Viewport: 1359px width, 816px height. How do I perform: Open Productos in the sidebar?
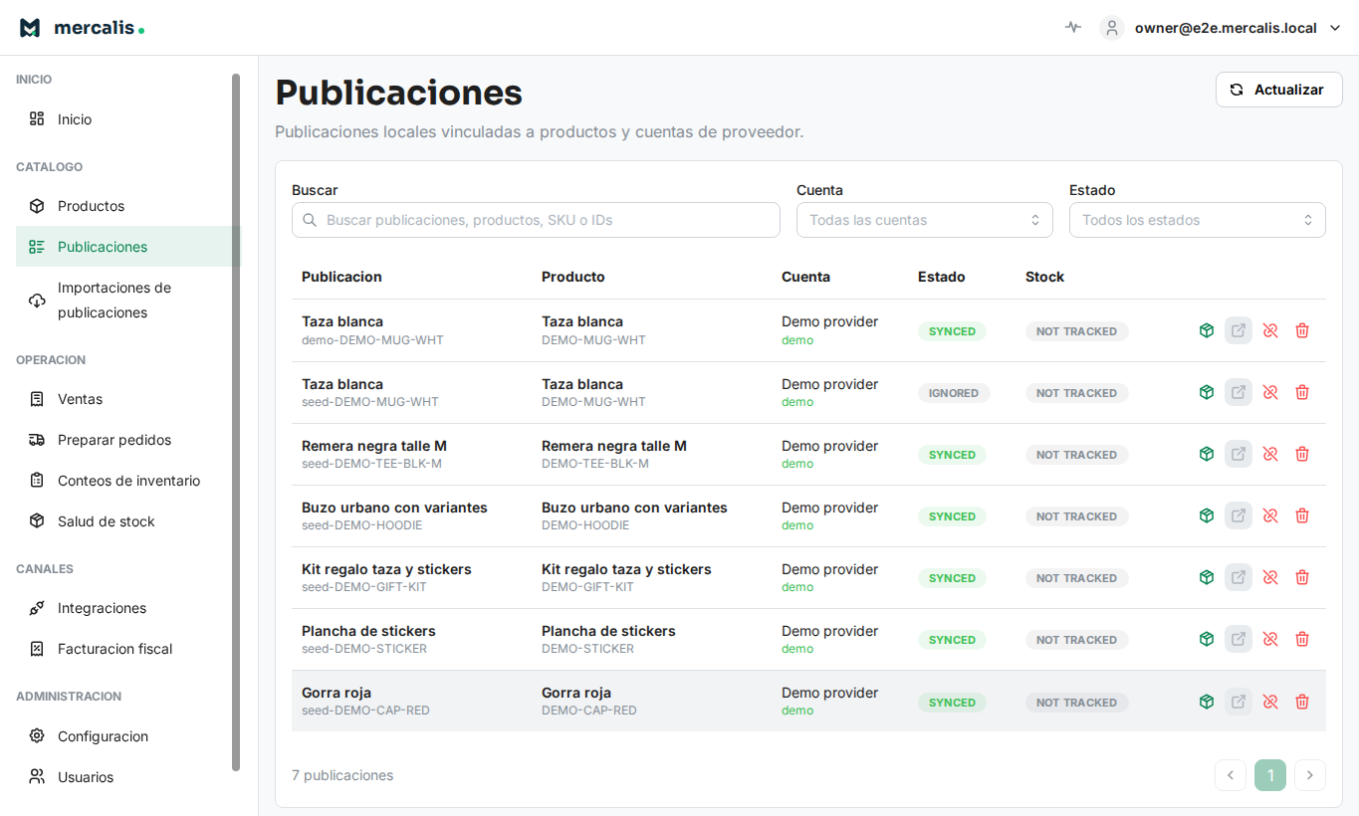pos(127,206)
